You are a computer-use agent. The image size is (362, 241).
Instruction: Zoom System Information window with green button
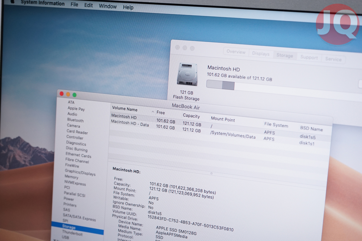(x=75, y=95)
